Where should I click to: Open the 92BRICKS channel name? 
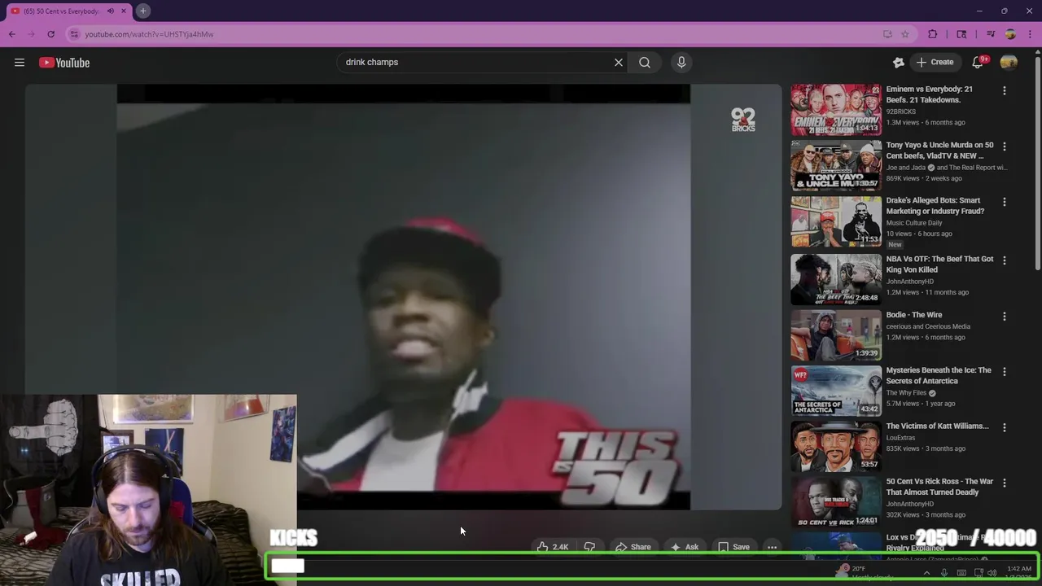(900, 112)
